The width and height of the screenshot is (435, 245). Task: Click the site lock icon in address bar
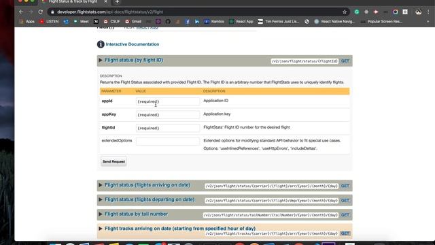[x=52, y=12]
